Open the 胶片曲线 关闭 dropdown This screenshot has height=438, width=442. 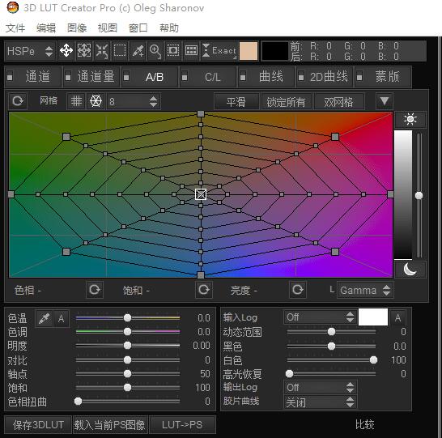320,402
